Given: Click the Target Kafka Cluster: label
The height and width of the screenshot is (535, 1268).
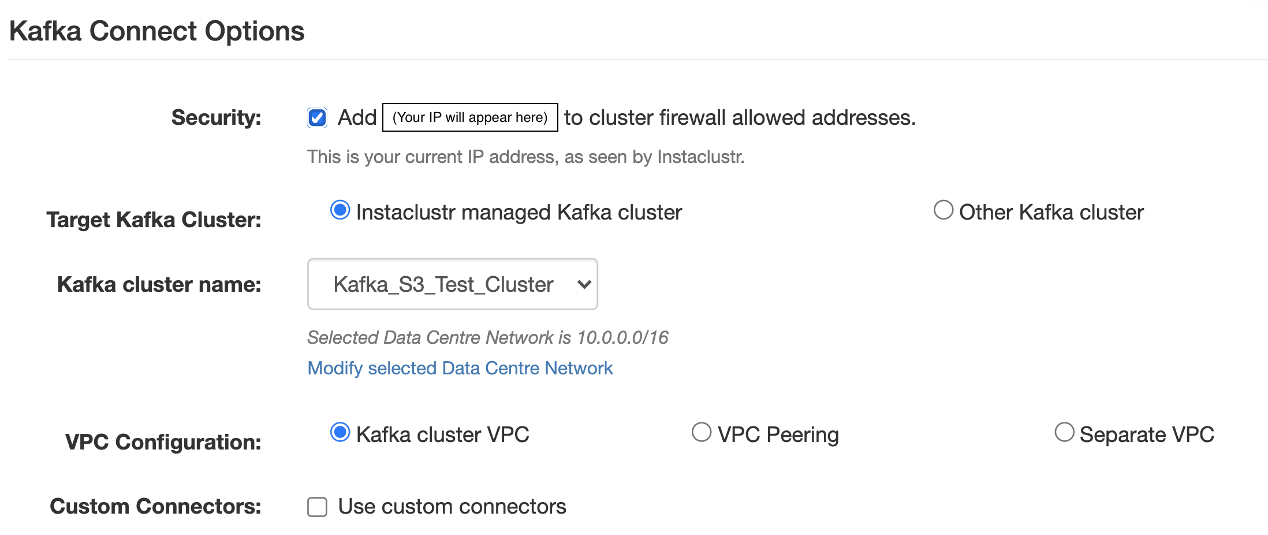Looking at the screenshot, I should coord(154,220).
